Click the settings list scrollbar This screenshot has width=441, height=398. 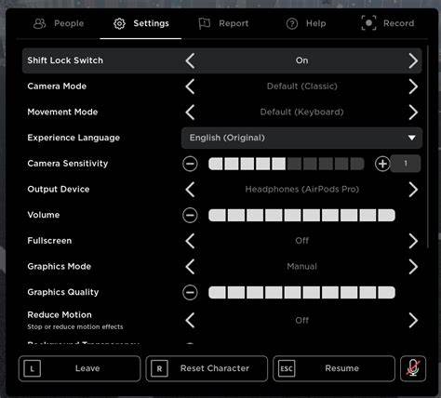tap(428, 146)
